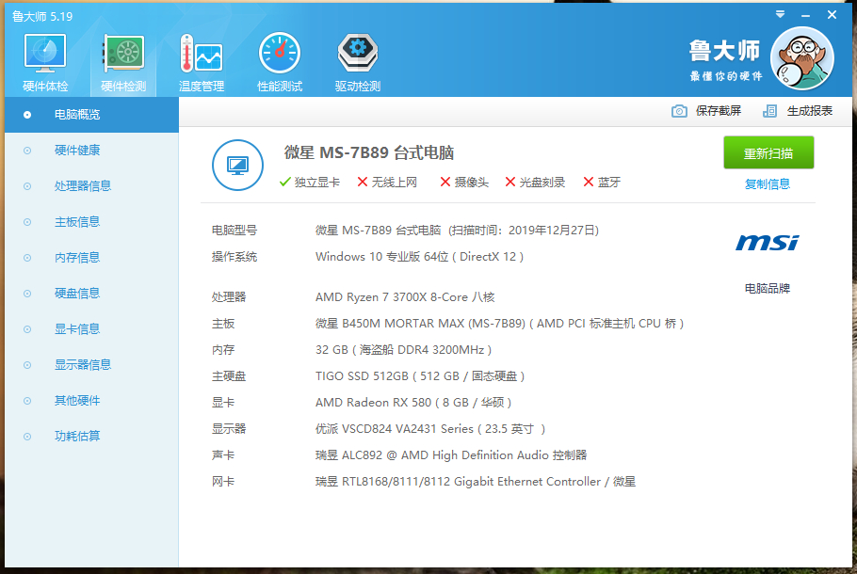This screenshot has width=857, height=574.
Task: Open 其他硬件 in the sidebar
Action: tap(92, 401)
